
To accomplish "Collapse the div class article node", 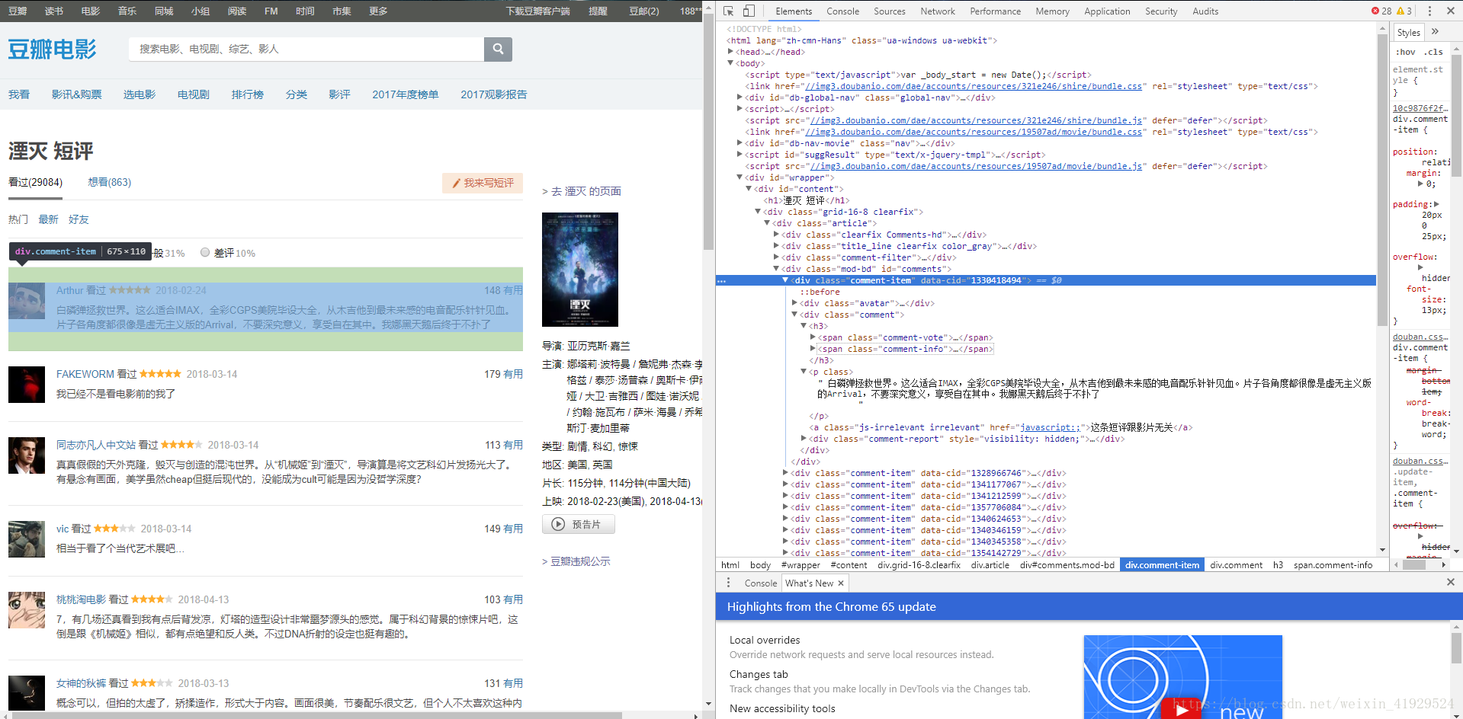I will click(x=767, y=223).
